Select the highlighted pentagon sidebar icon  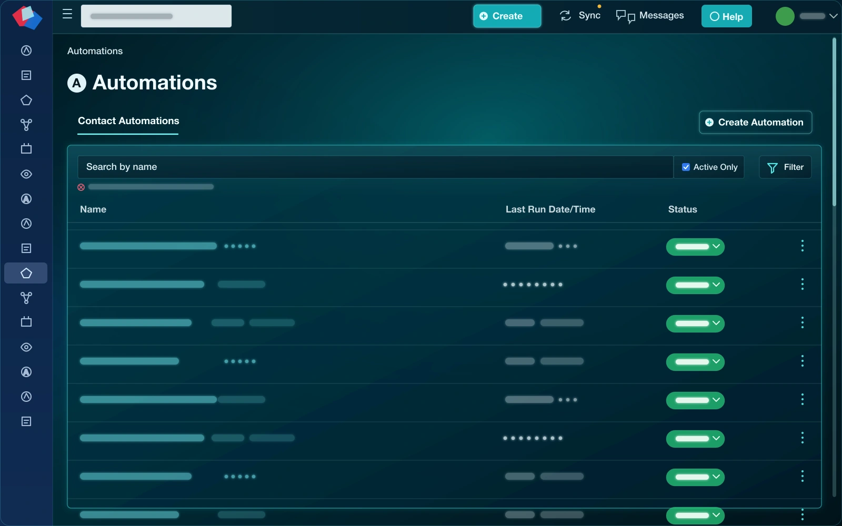coord(26,274)
